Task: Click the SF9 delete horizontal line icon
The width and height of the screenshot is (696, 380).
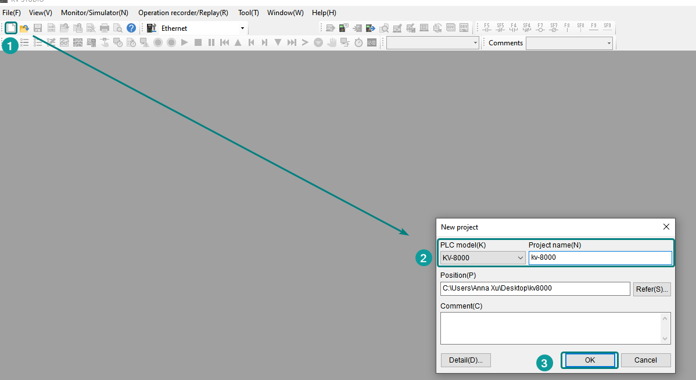Action: coord(607,27)
